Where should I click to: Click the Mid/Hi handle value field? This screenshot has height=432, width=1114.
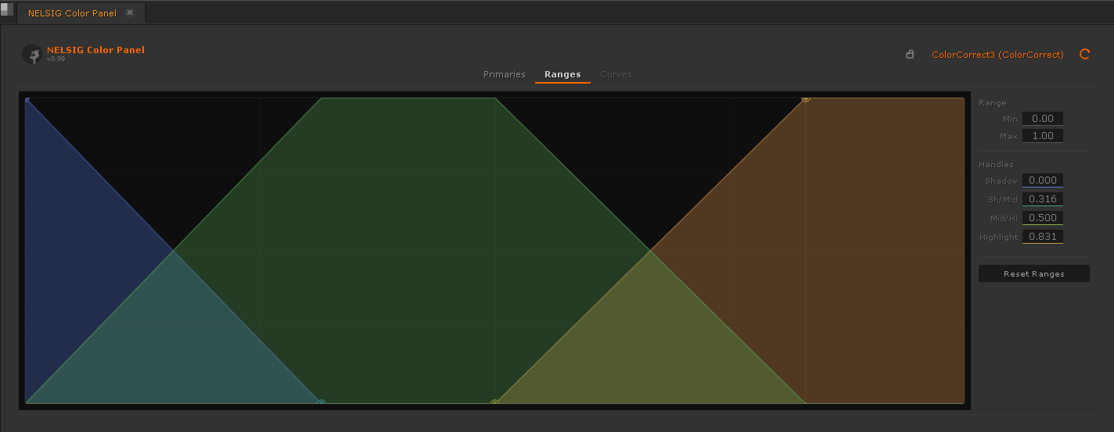pos(1043,218)
